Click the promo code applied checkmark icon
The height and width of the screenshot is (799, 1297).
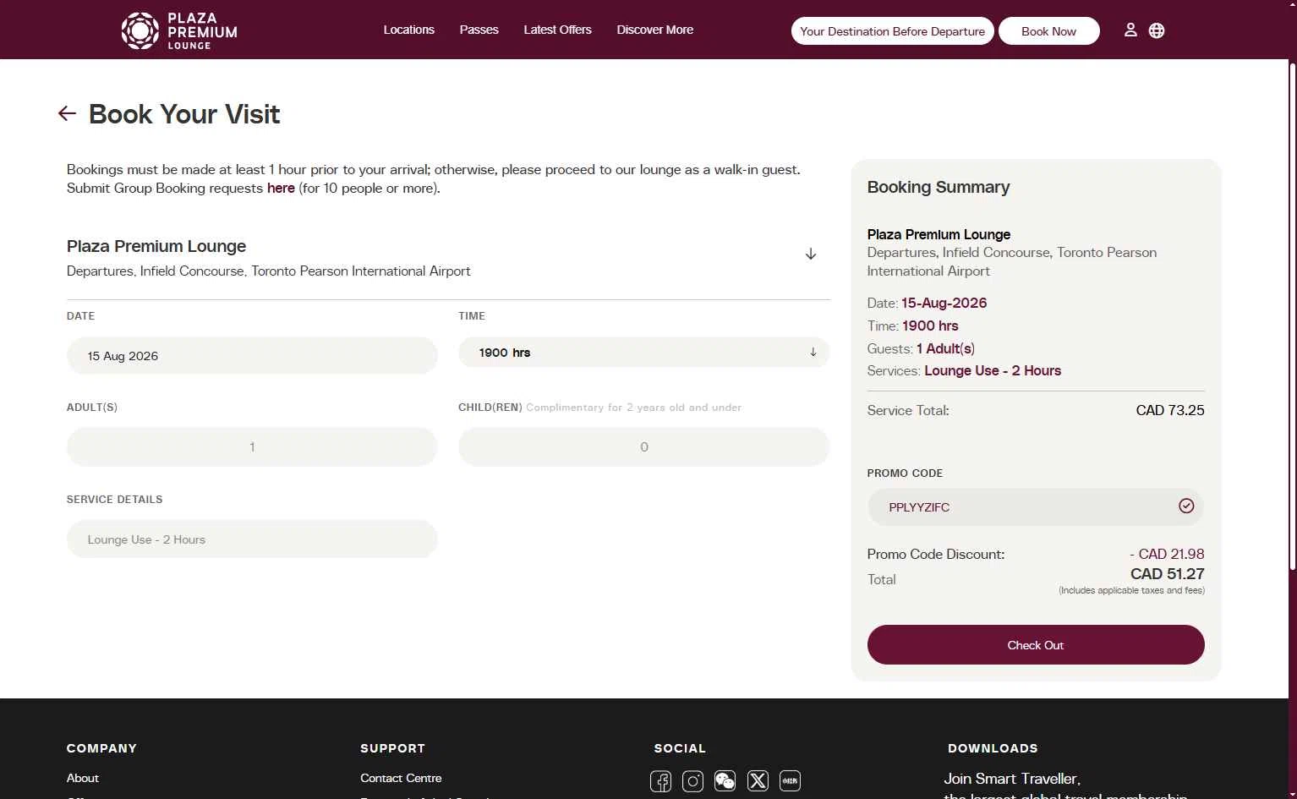tap(1186, 506)
